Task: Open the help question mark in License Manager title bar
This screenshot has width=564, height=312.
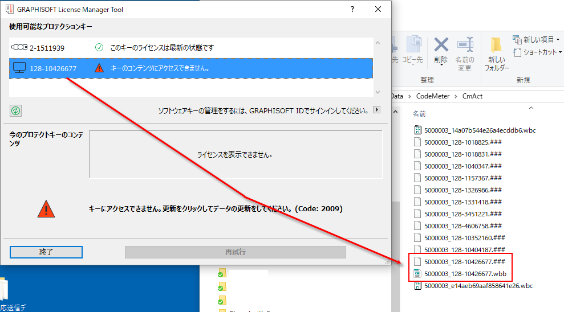Action: (352, 9)
